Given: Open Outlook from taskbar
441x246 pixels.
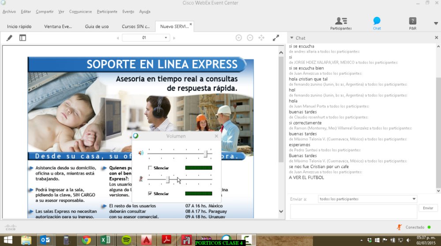Looking at the screenshot, I should 45,240.
